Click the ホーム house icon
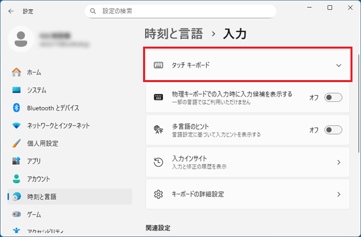Viewport: 361px width, 237px height. pos(16,72)
